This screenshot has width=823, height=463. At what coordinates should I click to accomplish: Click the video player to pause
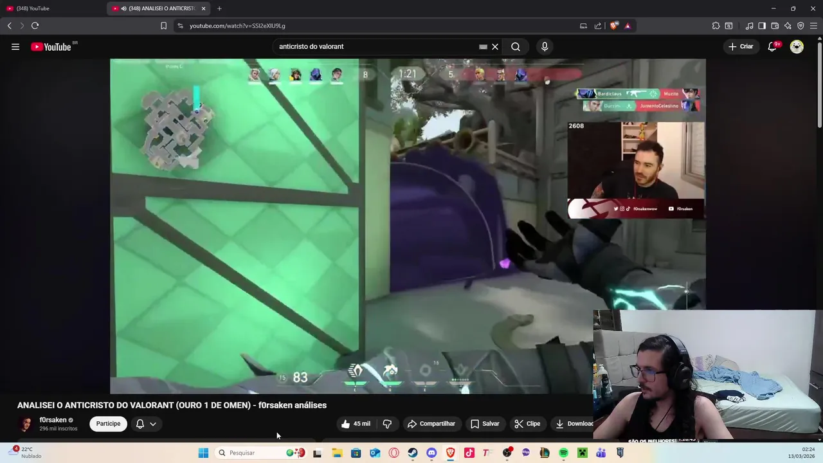click(408, 226)
